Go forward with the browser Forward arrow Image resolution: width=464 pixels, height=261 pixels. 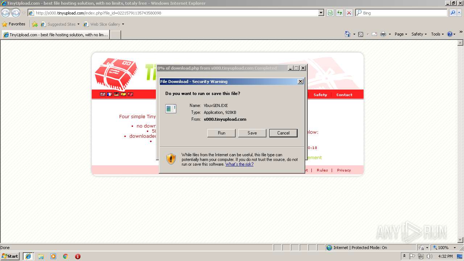coord(16,13)
